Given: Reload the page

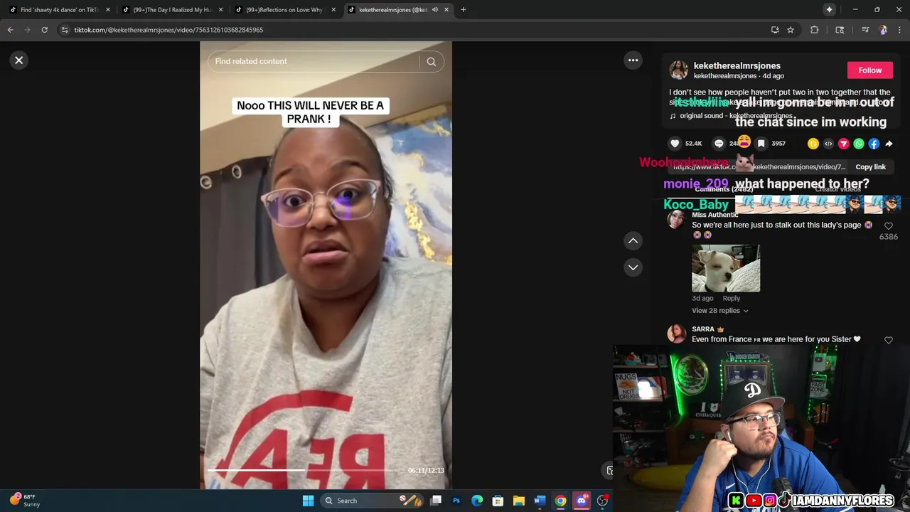Looking at the screenshot, I should (x=44, y=30).
